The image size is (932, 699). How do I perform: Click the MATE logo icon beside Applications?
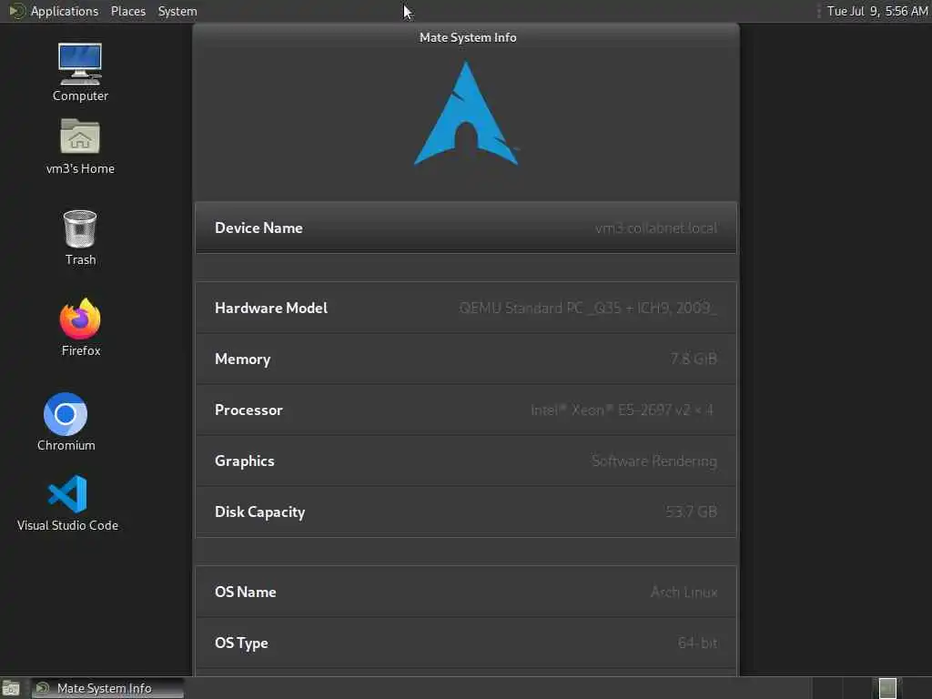[16, 11]
